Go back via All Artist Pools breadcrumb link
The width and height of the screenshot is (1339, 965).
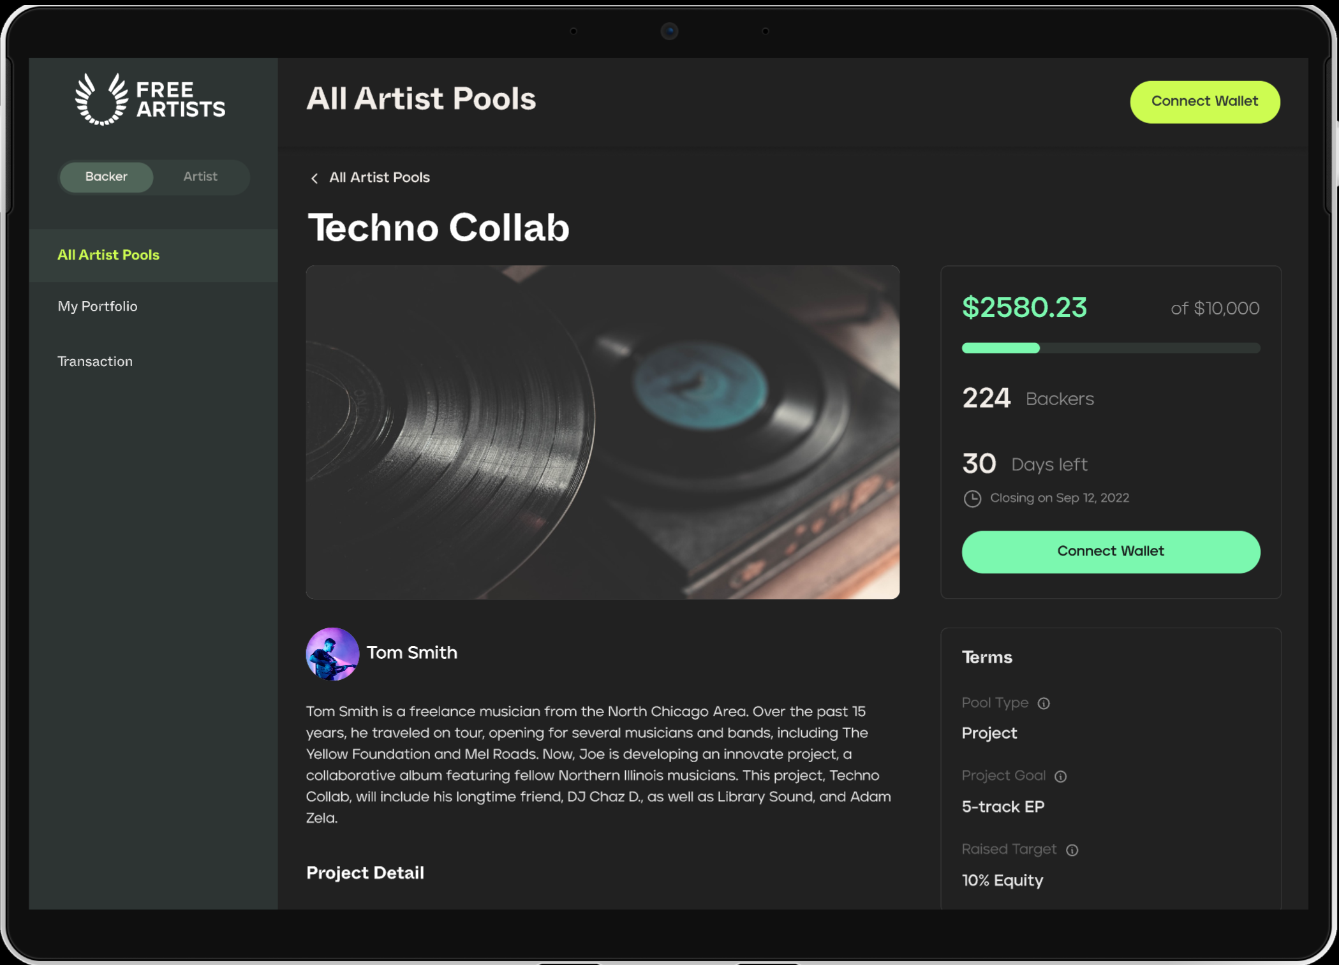click(379, 178)
